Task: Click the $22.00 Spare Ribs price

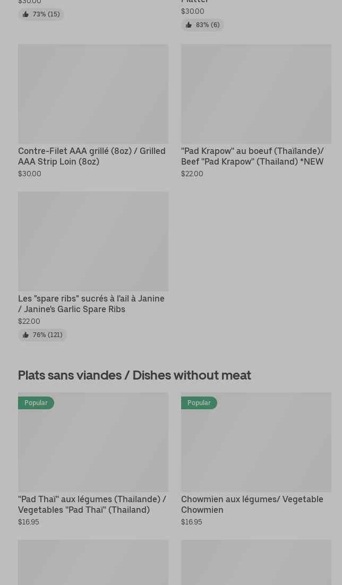Action: (x=29, y=321)
